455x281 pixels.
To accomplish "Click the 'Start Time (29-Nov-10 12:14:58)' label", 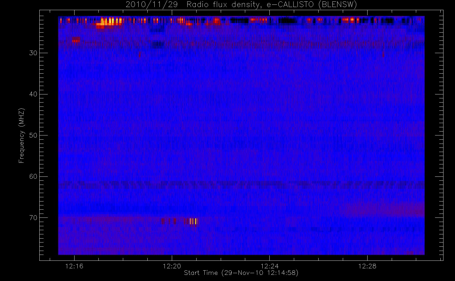I will [x=241, y=273].
